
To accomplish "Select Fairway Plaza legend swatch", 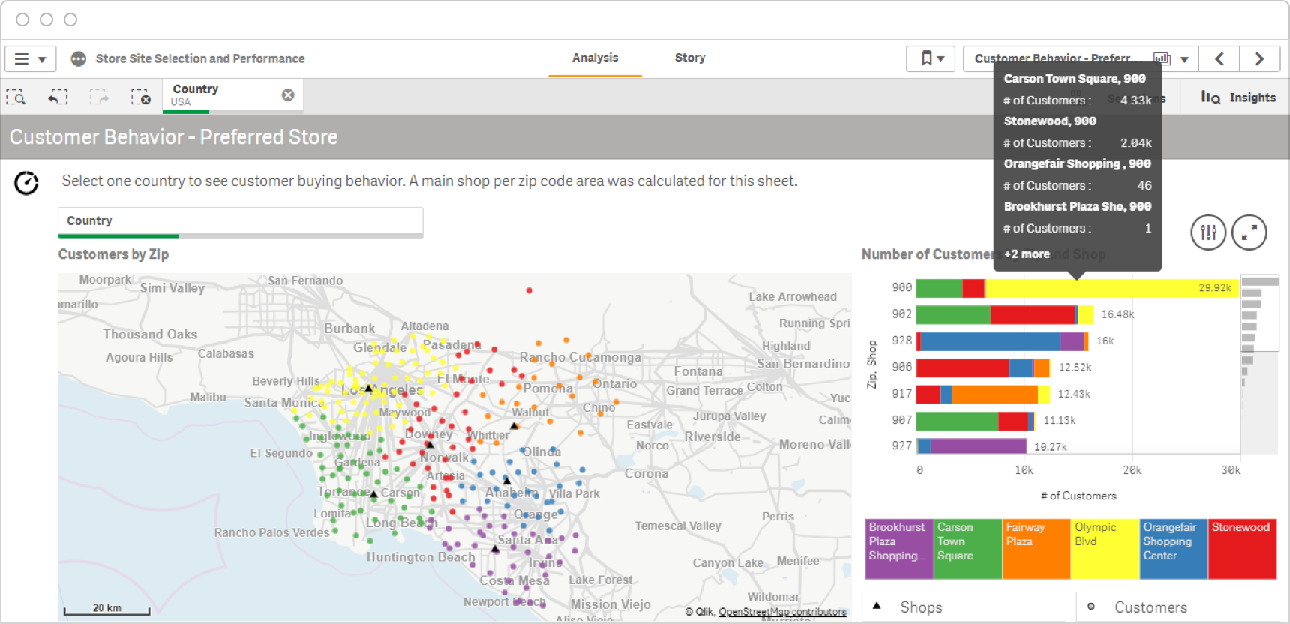I will tap(1036, 549).
